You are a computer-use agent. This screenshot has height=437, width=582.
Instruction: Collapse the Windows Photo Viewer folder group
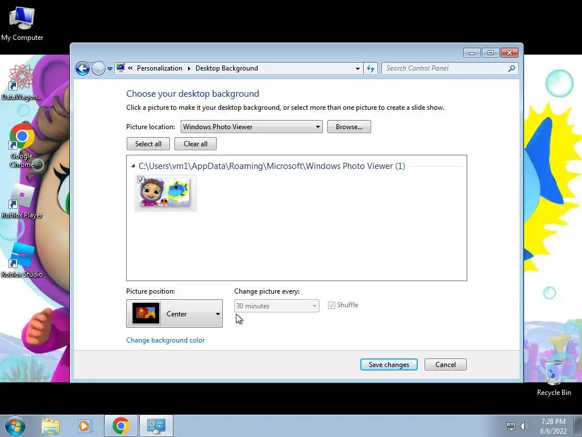point(133,166)
